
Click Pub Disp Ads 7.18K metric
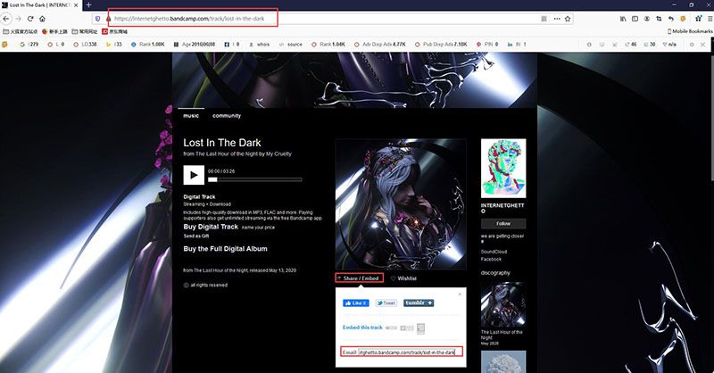click(x=441, y=45)
